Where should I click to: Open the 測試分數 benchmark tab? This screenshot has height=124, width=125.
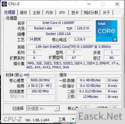pos(91,13)
